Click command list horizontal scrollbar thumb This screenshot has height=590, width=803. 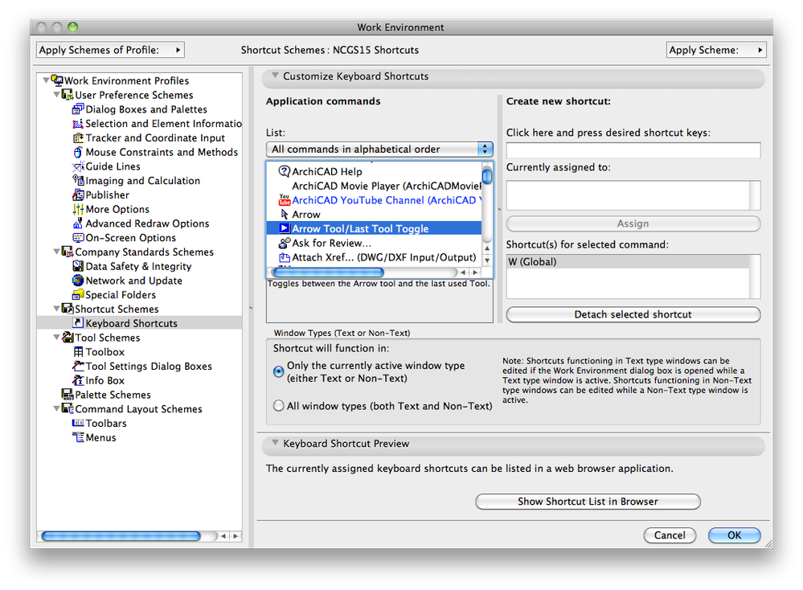tap(328, 272)
